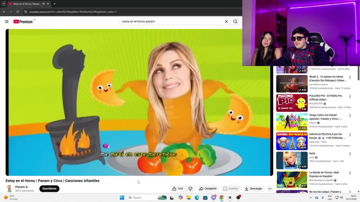Click the microphone icon in the system tray
The width and height of the screenshot is (360, 202).
322,198
